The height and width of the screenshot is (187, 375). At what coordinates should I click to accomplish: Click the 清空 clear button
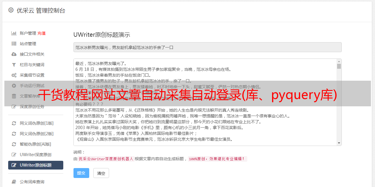point(101,173)
